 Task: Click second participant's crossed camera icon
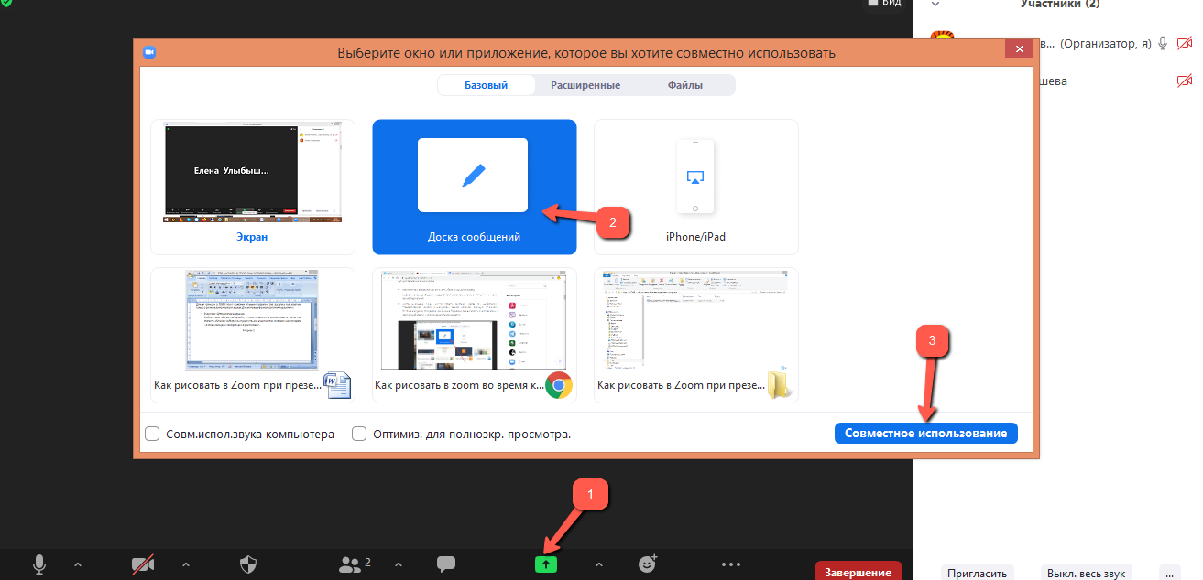point(1185,81)
